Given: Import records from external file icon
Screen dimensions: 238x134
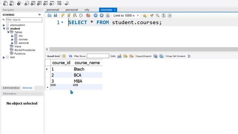Looking at the screenshot, I should [161, 56].
